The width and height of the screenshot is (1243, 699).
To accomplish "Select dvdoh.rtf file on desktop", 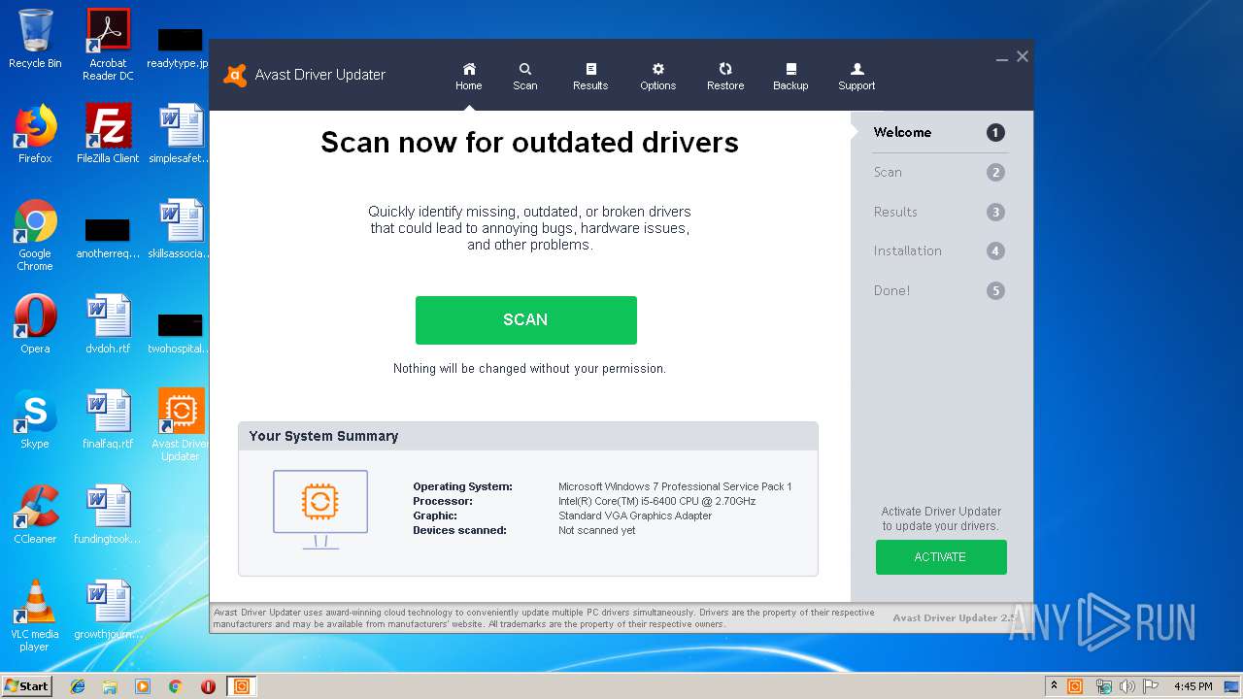I will pos(108,324).
